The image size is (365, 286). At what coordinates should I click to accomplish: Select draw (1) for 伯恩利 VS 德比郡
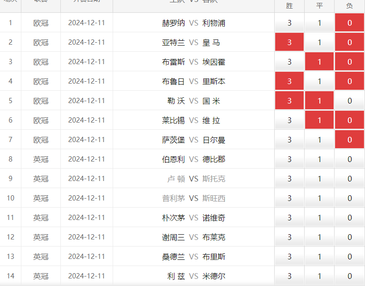point(319,159)
